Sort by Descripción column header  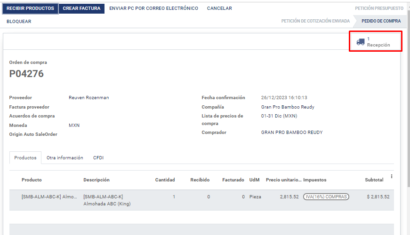click(96, 180)
